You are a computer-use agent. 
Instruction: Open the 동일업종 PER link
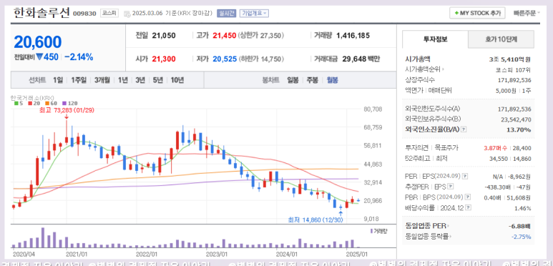pos(428,225)
